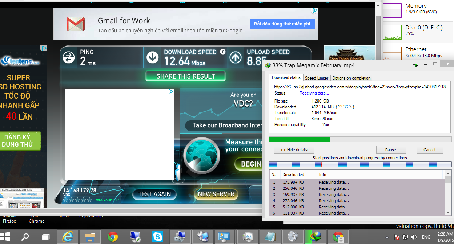454x244 pixels.
Task: Click the IDM icon in download dialog title
Action: (268, 65)
